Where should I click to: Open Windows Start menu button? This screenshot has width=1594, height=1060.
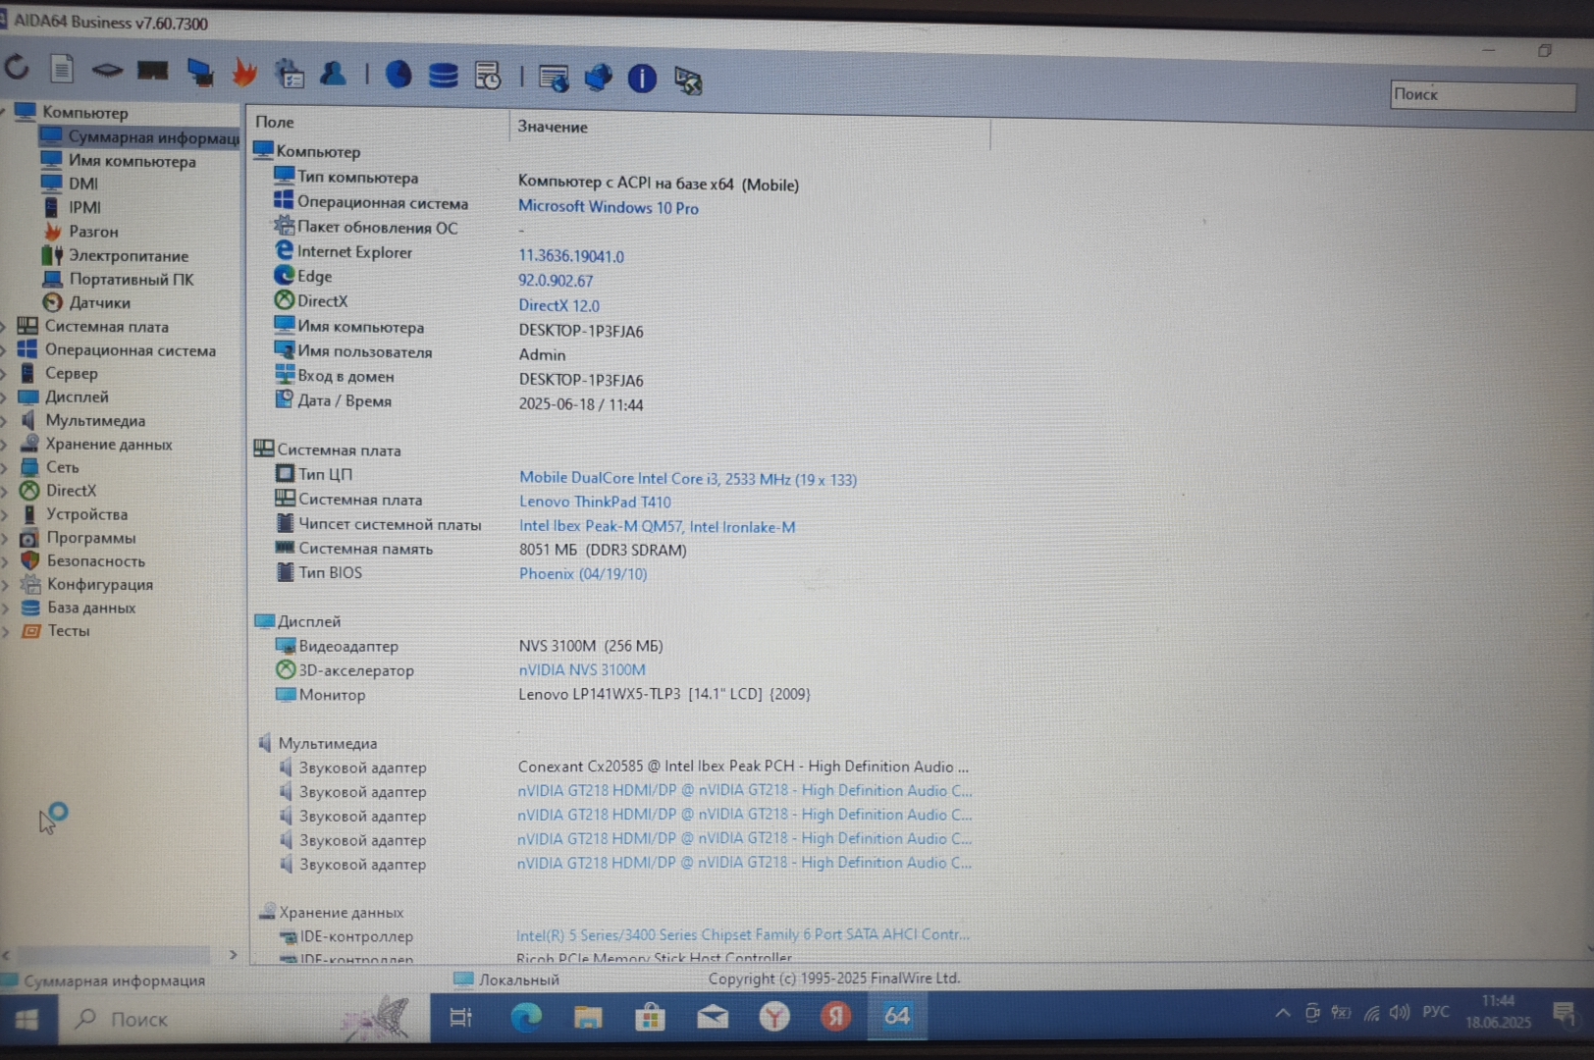27,1020
